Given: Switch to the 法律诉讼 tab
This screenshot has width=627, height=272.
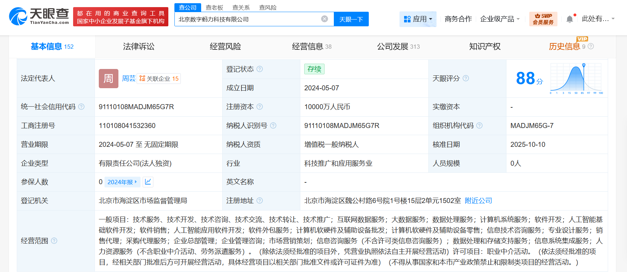Looking at the screenshot, I should (x=138, y=47).
